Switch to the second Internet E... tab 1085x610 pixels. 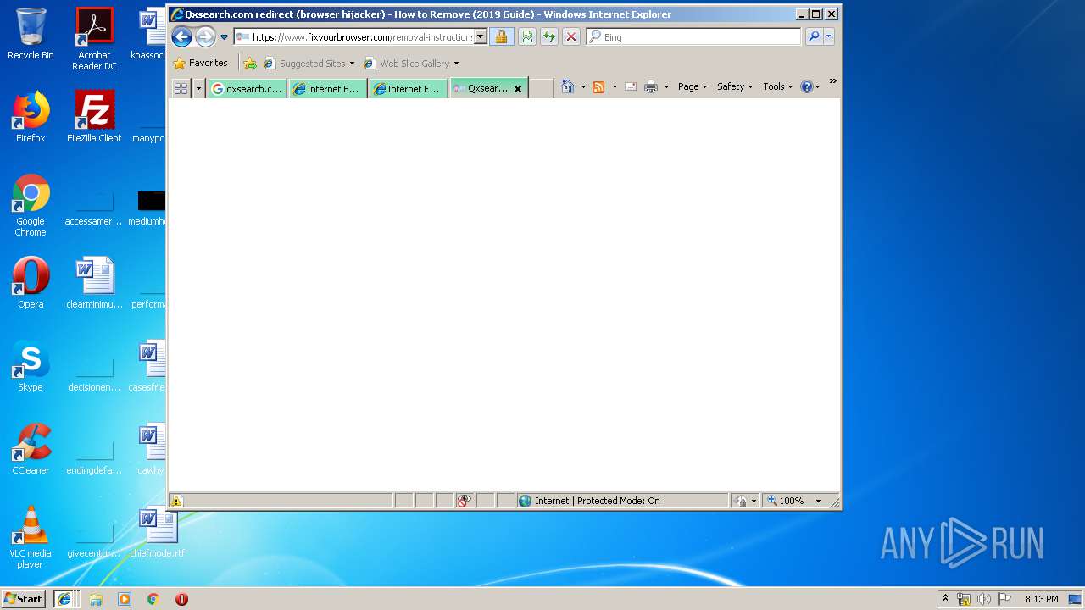tap(408, 88)
